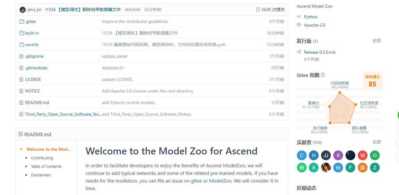
Task: Click the file icon in the README.md file row
Action: pos(21,103)
